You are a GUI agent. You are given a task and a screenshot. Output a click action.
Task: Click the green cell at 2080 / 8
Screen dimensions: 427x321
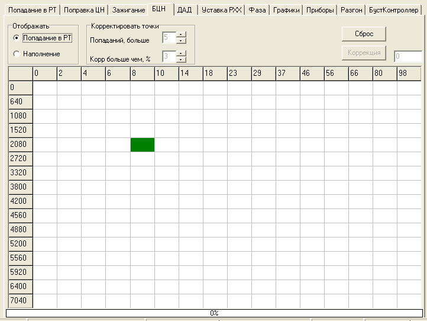pos(143,145)
